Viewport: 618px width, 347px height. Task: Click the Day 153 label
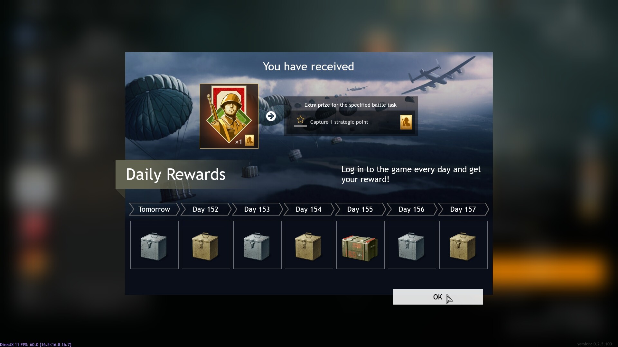(x=257, y=209)
